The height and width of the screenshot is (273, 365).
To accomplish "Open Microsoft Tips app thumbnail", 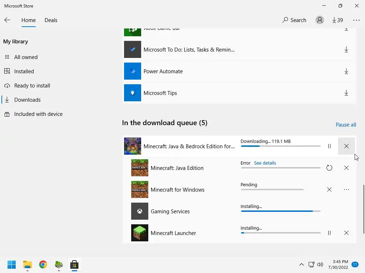I will 133,93.
